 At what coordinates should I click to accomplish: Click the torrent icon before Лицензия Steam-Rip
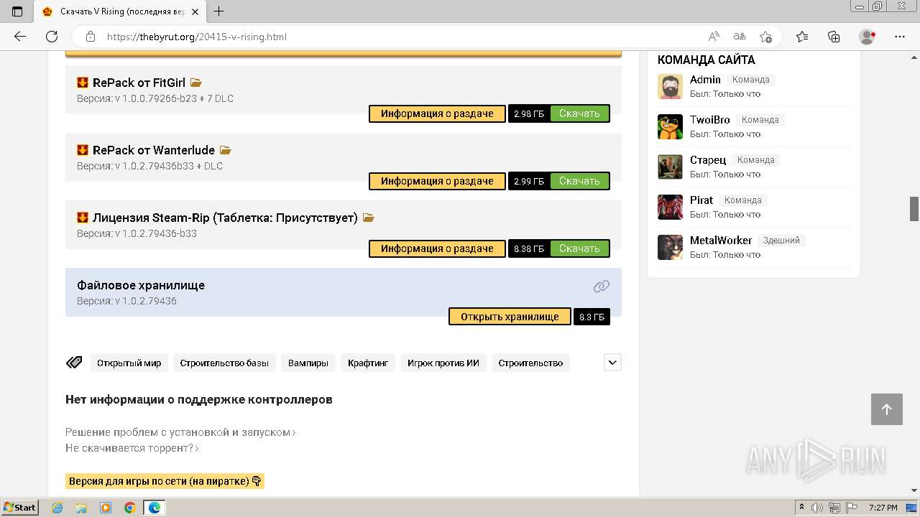point(83,218)
